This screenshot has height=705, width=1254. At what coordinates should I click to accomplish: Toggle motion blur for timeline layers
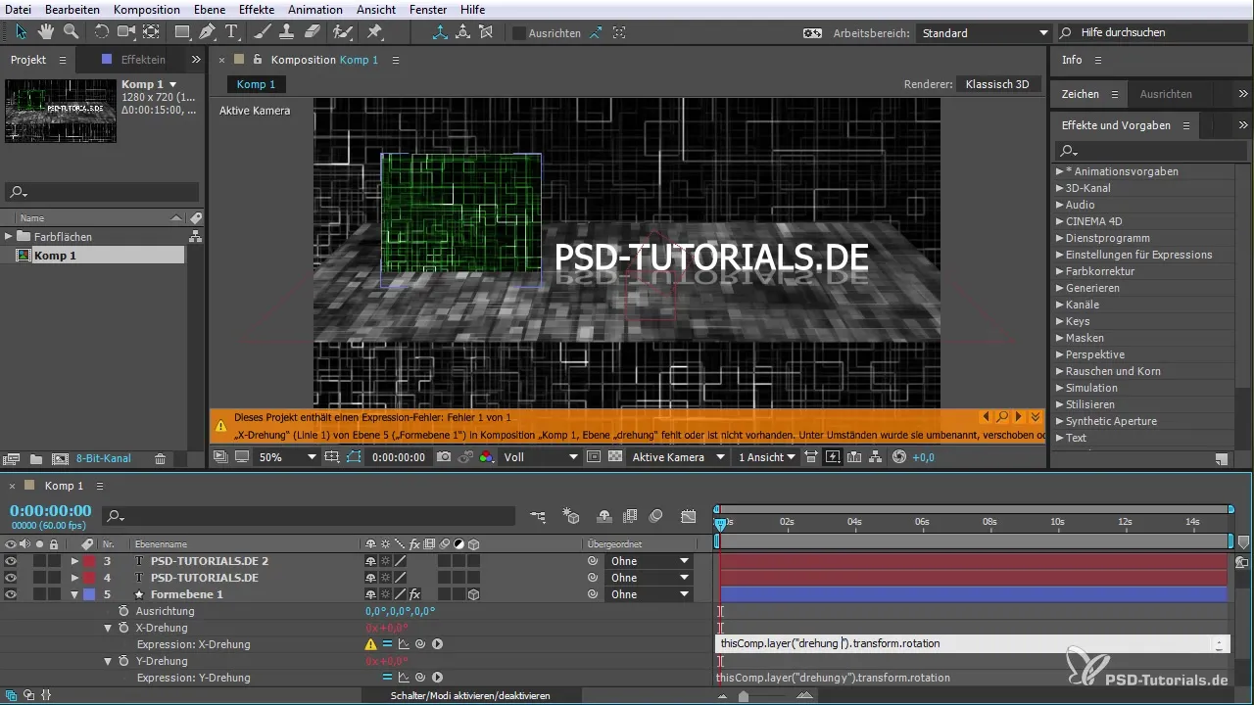tap(655, 516)
